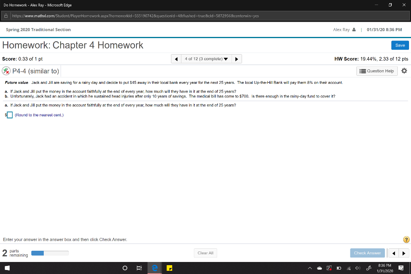This screenshot has width=411, height=274.
Task: Open the Question Help menu
Action: click(376, 71)
